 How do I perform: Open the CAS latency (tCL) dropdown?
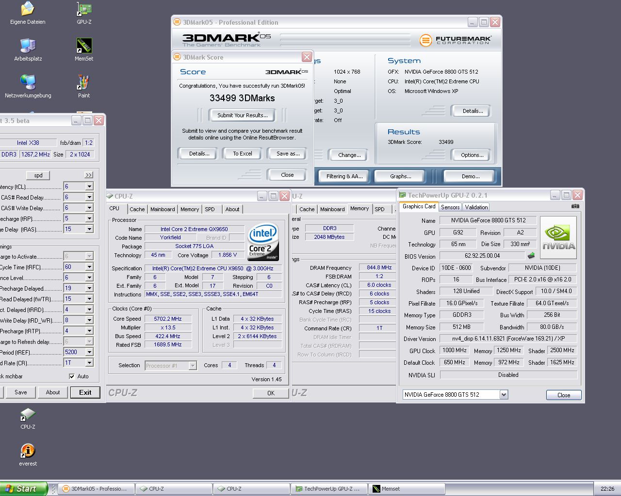click(89, 186)
